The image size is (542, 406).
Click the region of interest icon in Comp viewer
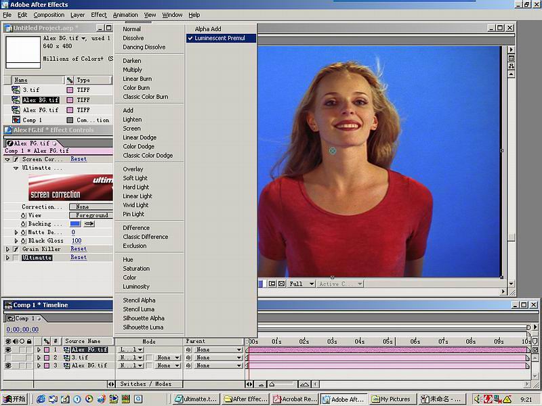point(272,284)
